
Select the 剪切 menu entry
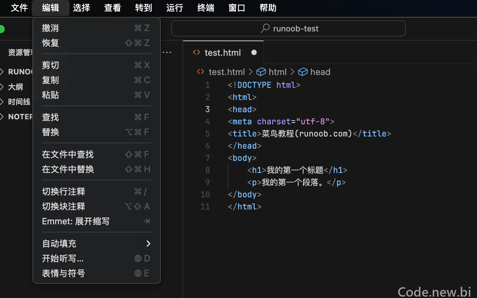(x=96, y=65)
